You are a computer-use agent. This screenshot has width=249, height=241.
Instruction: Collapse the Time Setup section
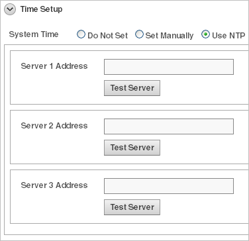(10, 9)
